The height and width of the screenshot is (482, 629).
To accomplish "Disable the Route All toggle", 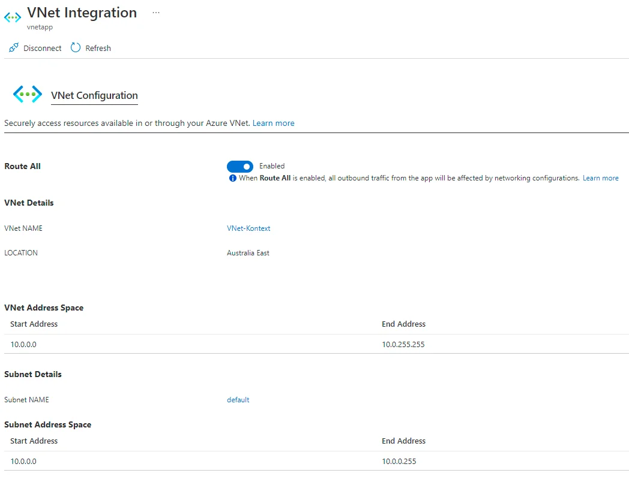I will coord(240,166).
